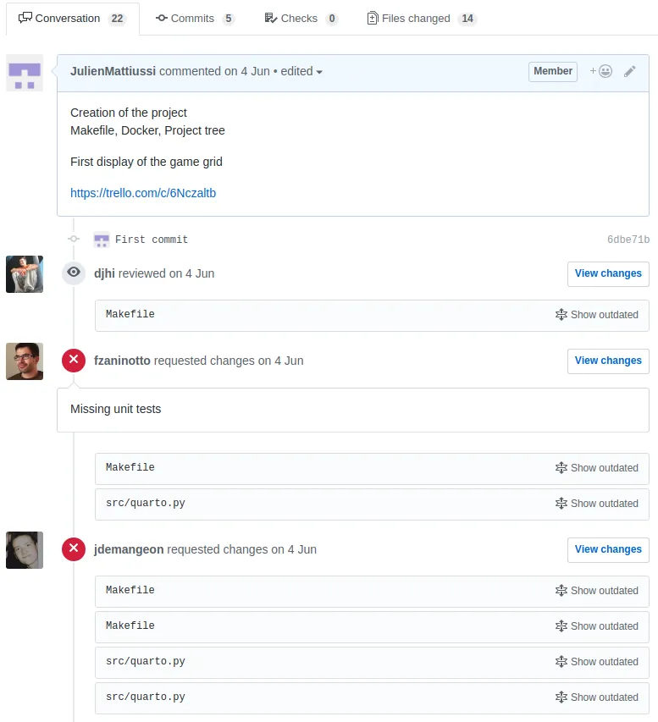658x722 pixels.
Task: Show outdated thread for src/quarto.py under fzaninotto
Action: pyautogui.click(x=598, y=504)
